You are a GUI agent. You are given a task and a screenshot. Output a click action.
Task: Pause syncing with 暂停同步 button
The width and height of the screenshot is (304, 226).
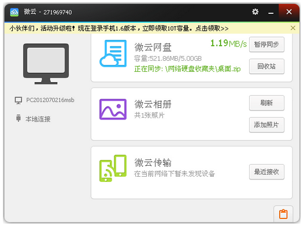266,45
